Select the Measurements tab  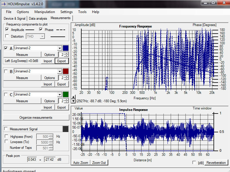60,18
